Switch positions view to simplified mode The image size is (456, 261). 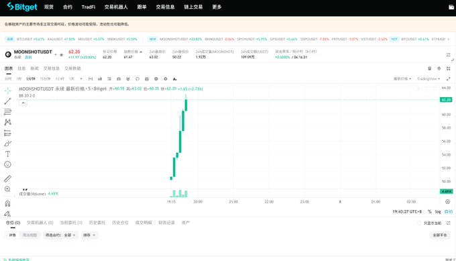click(x=30, y=235)
